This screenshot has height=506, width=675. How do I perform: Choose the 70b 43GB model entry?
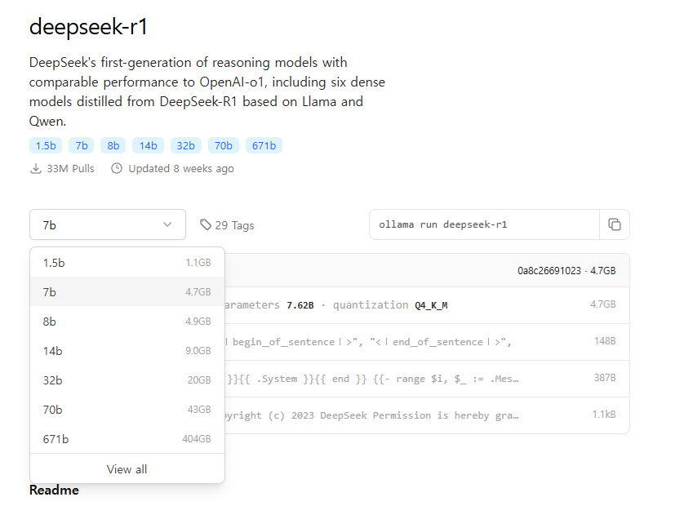(x=127, y=410)
